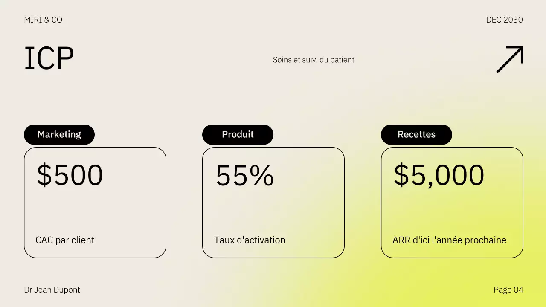Select the outlined card below the Produit pill

[x=273, y=209]
